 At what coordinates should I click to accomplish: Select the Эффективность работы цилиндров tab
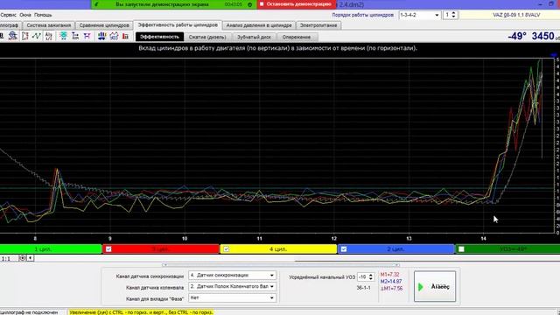pos(178,25)
